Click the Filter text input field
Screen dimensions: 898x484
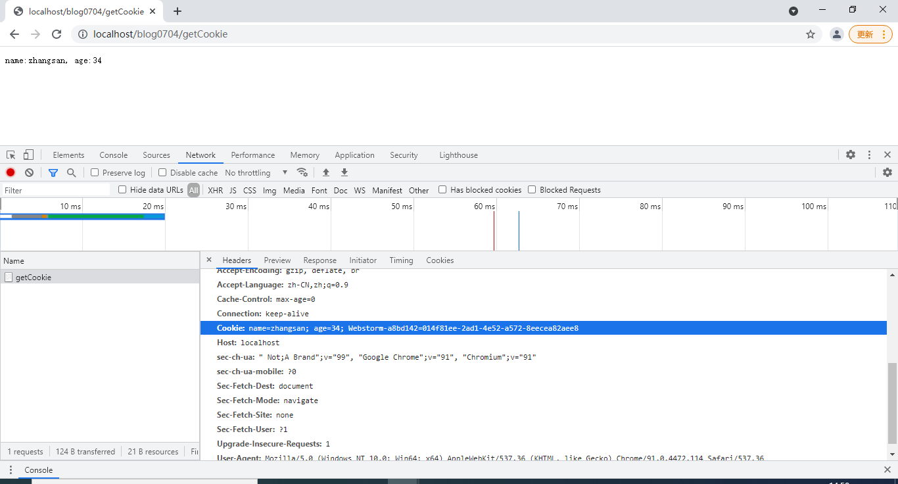pyautogui.click(x=56, y=190)
